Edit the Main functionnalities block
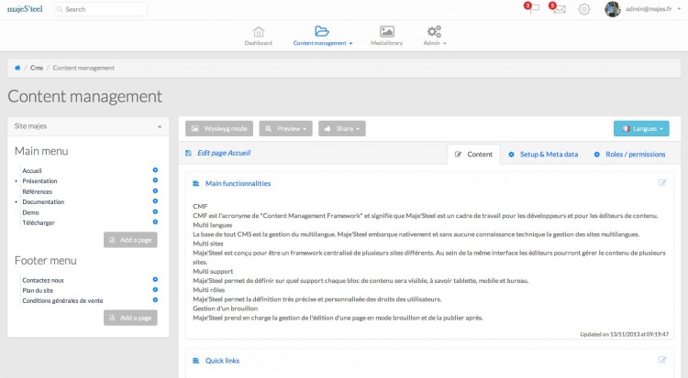This screenshot has height=378, width=688. (661, 183)
